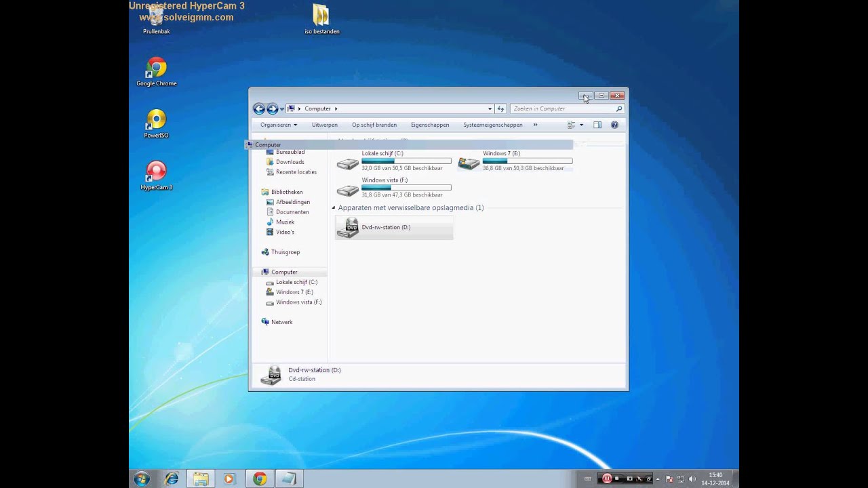Click Windows vista (F:) capacity bar
The height and width of the screenshot is (488, 868).
pyautogui.click(x=406, y=188)
